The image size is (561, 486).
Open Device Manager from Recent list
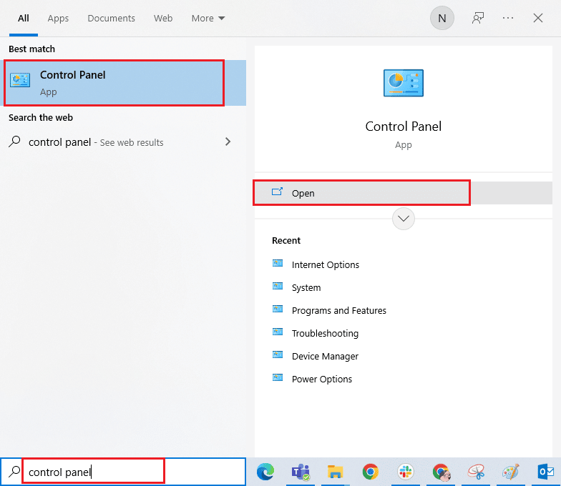[325, 356]
